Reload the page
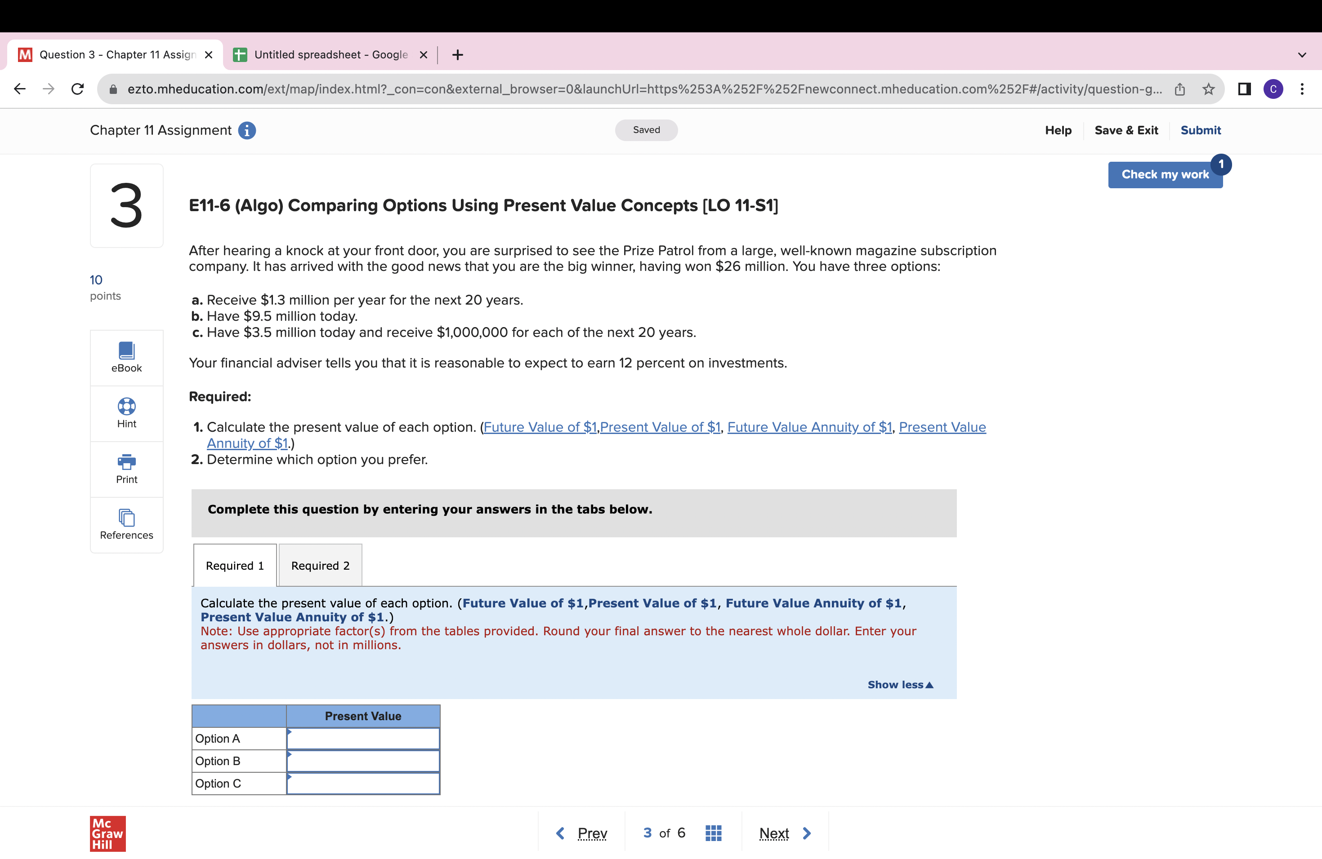 tap(78, 89)
